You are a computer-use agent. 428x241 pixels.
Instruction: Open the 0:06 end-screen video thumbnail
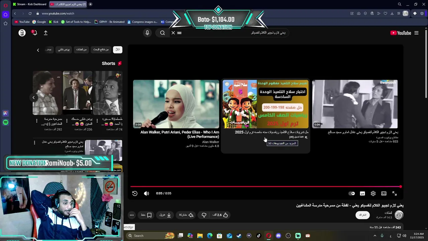(x=355, y=104)
